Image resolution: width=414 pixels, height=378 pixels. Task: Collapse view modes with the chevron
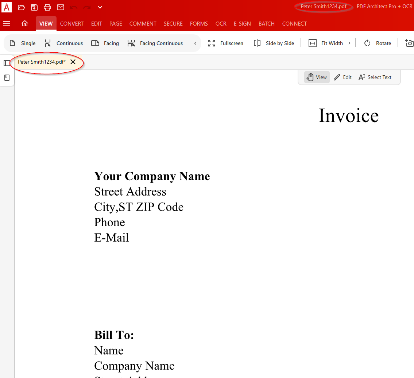point(195,43)
